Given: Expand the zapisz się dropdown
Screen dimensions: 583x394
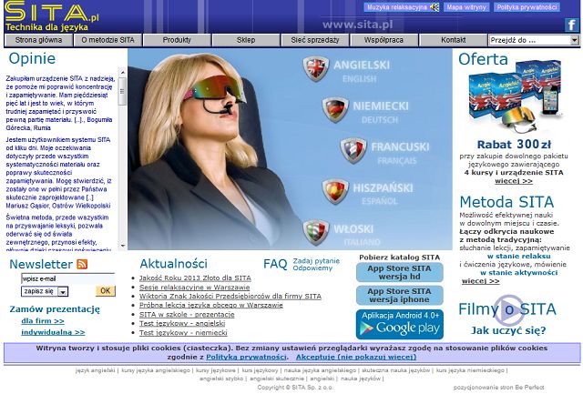Looking at the screenshot, I should coord(63,292).
